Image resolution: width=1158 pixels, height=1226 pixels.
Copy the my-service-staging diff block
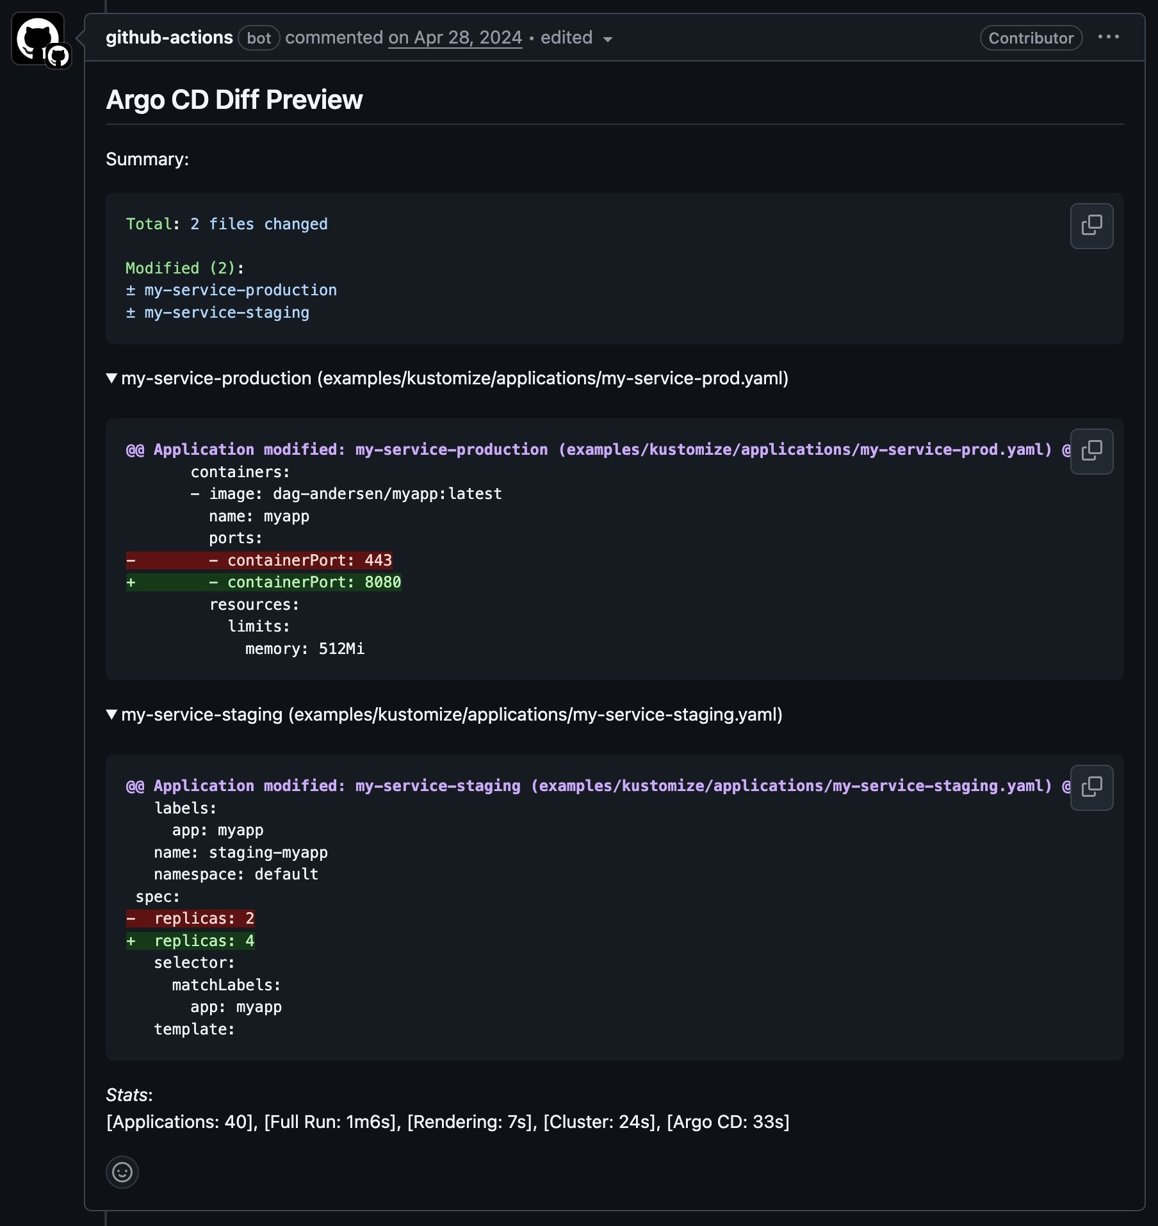point(1091,787)
